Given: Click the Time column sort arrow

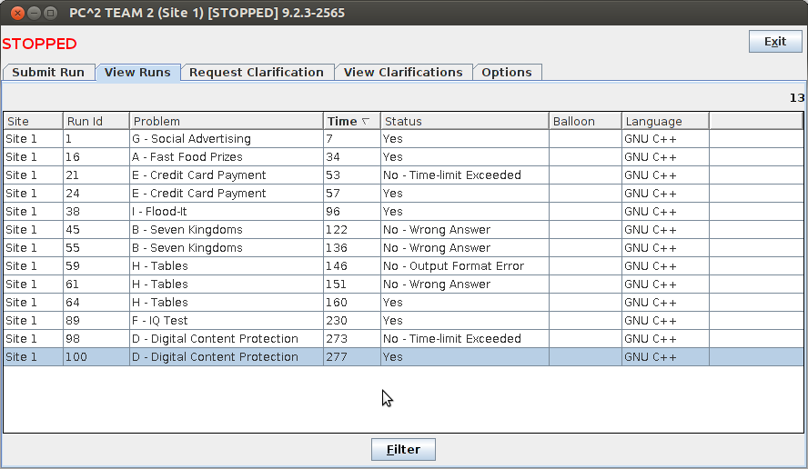Looking at the screenshot, I should [366, 121].
